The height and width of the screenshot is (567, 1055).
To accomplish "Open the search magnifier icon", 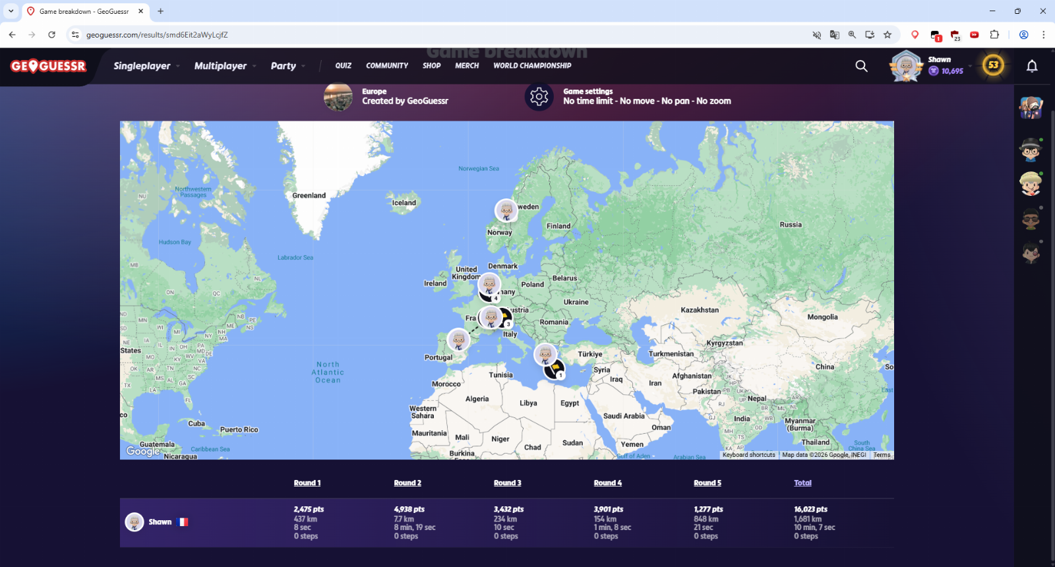I will [x=861, y=66].
